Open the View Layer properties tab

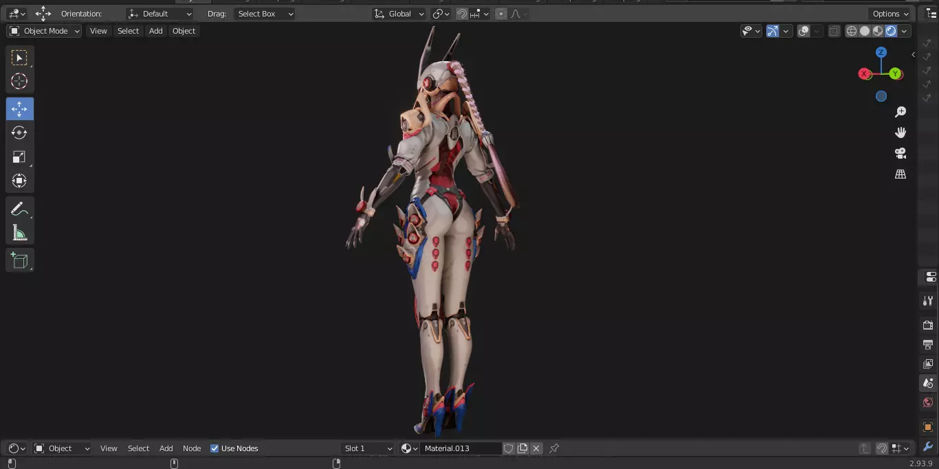point(928,363)
